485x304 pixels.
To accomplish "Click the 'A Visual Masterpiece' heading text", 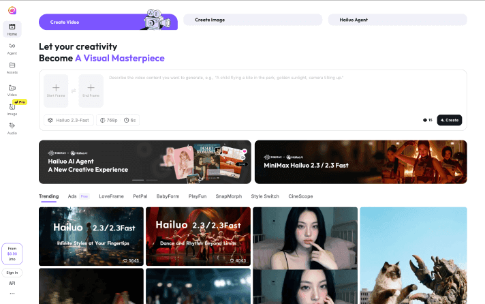I will pos(120,58).
